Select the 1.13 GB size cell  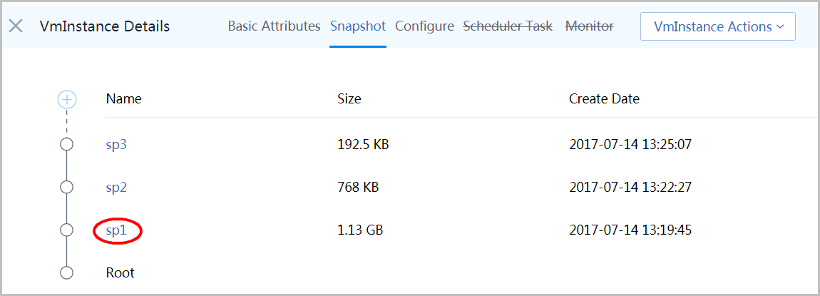coord(360,230)
